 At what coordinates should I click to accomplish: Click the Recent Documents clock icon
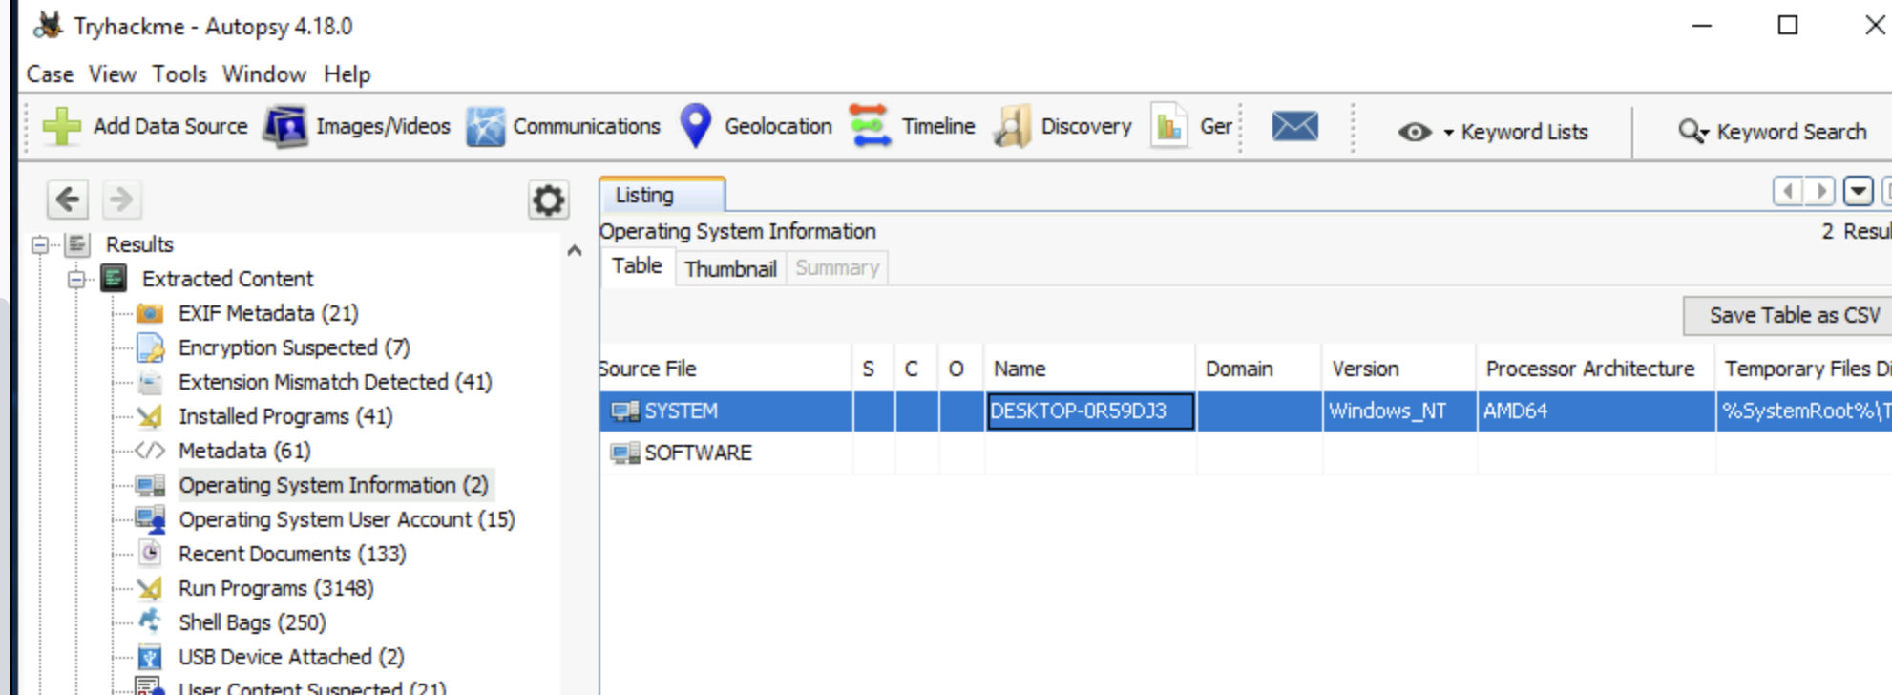coord(150,553)
